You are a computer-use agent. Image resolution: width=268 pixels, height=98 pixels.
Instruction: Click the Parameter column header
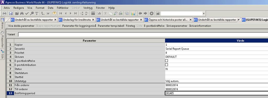click(90, 41)
